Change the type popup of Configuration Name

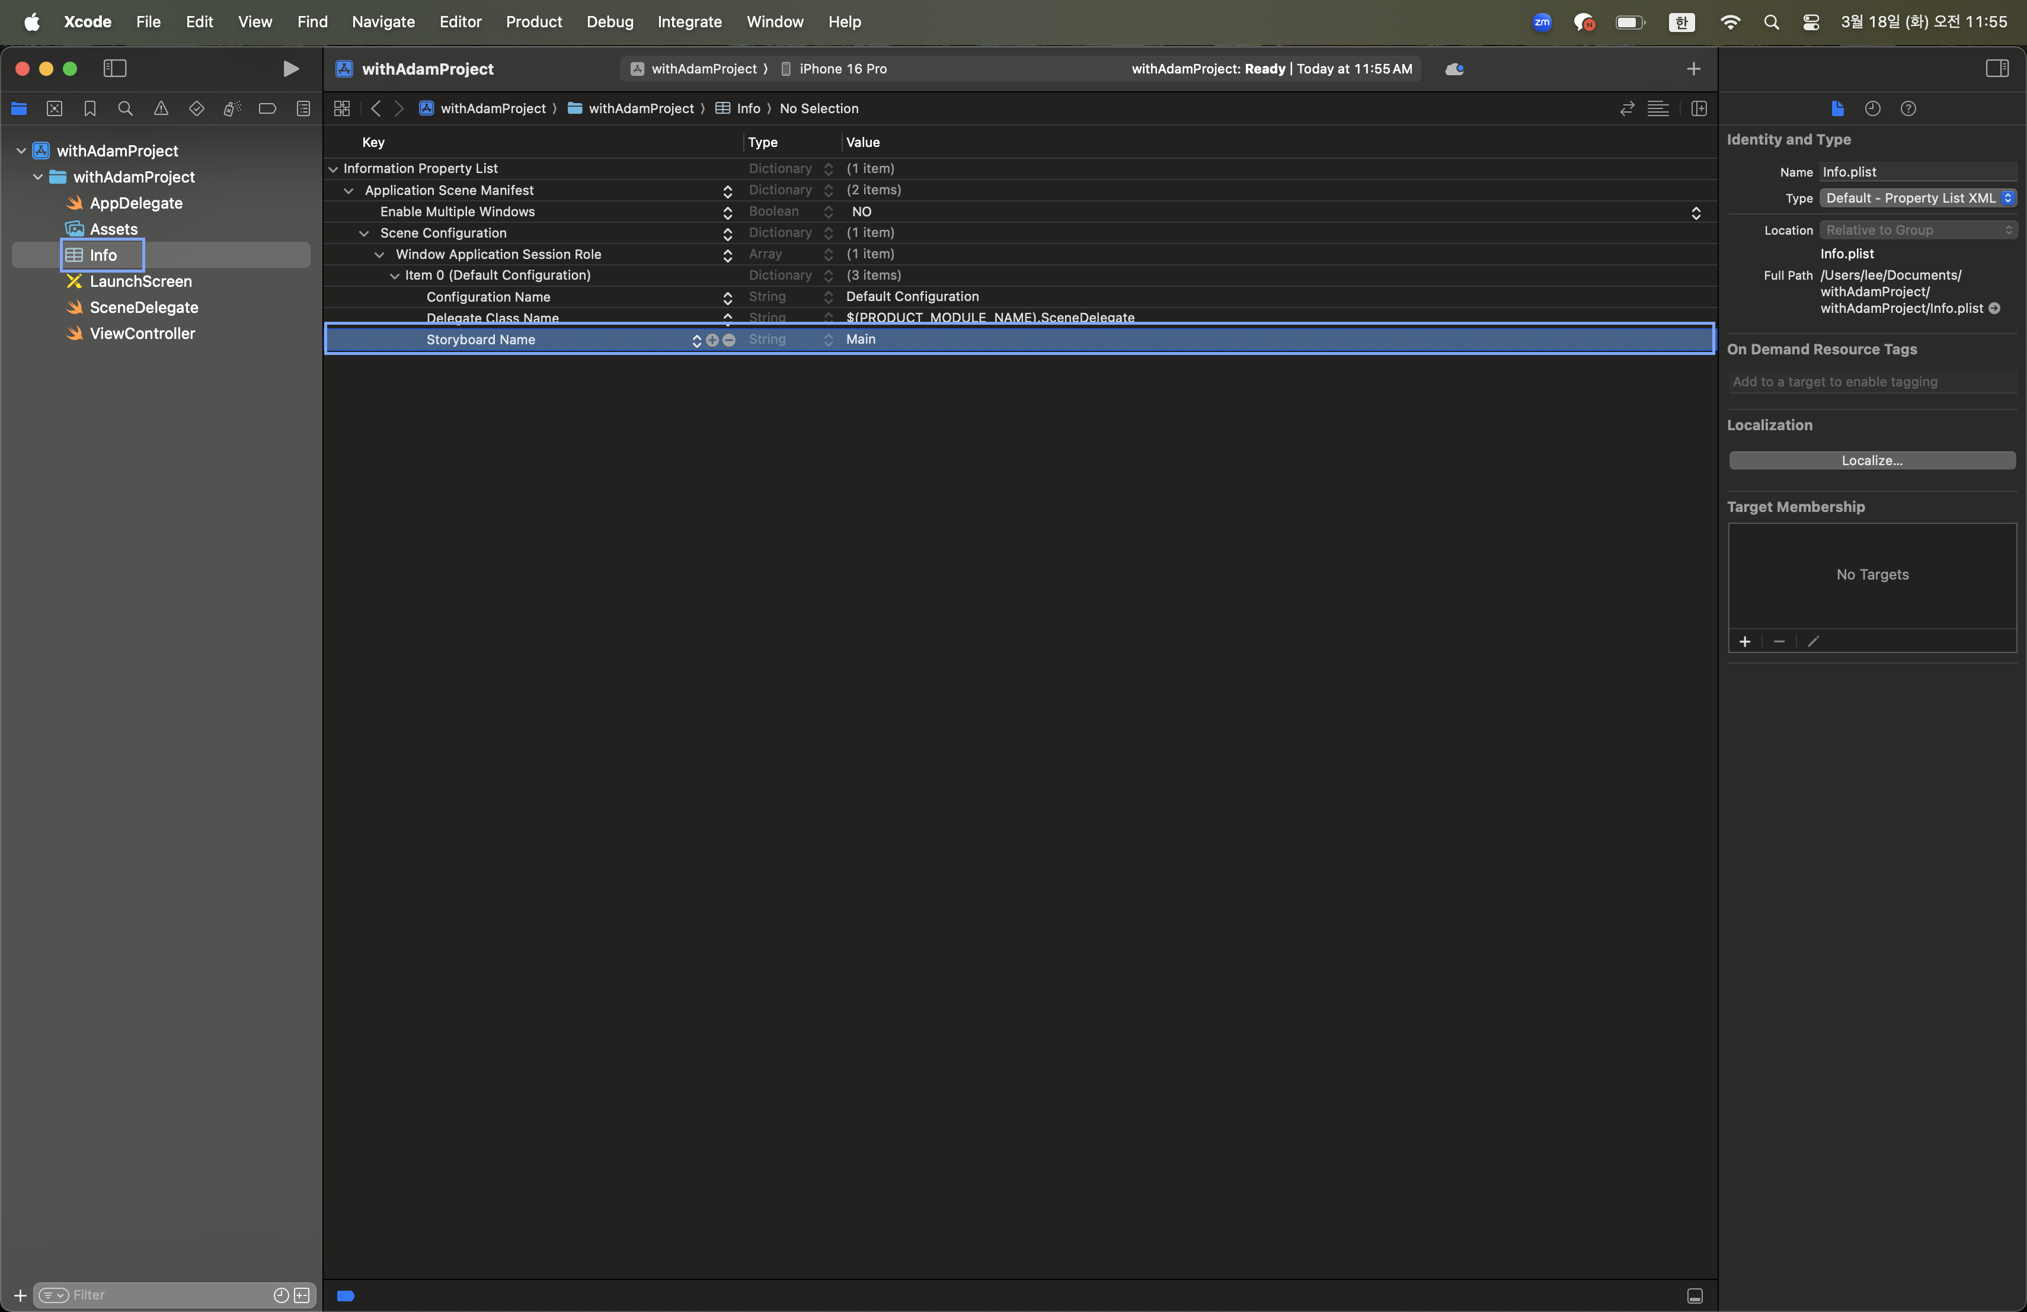click(x=828, y=297)
